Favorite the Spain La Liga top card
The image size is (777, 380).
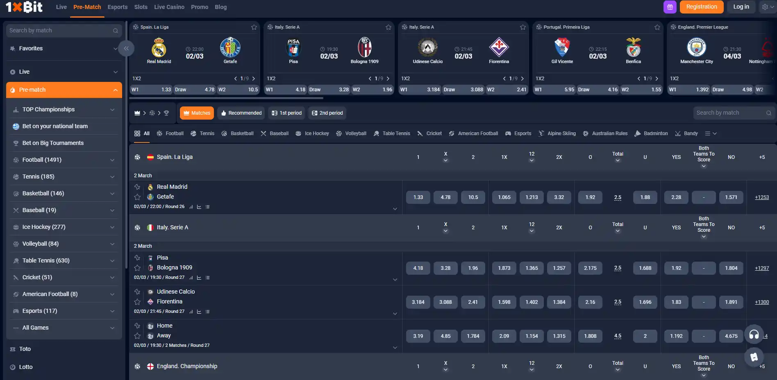click(x=254, y=27)
